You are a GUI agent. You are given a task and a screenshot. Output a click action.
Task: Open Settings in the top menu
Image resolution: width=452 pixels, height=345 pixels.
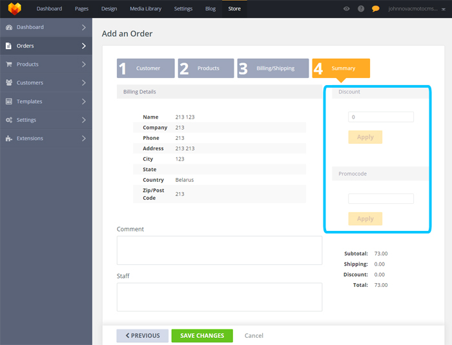pyautogui.click(x=183, y=8)
